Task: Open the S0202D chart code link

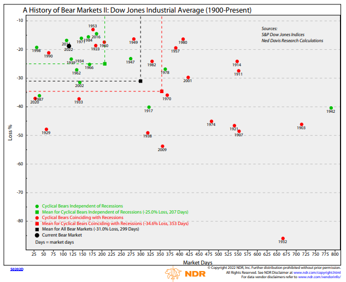Action: click(17, 270)
